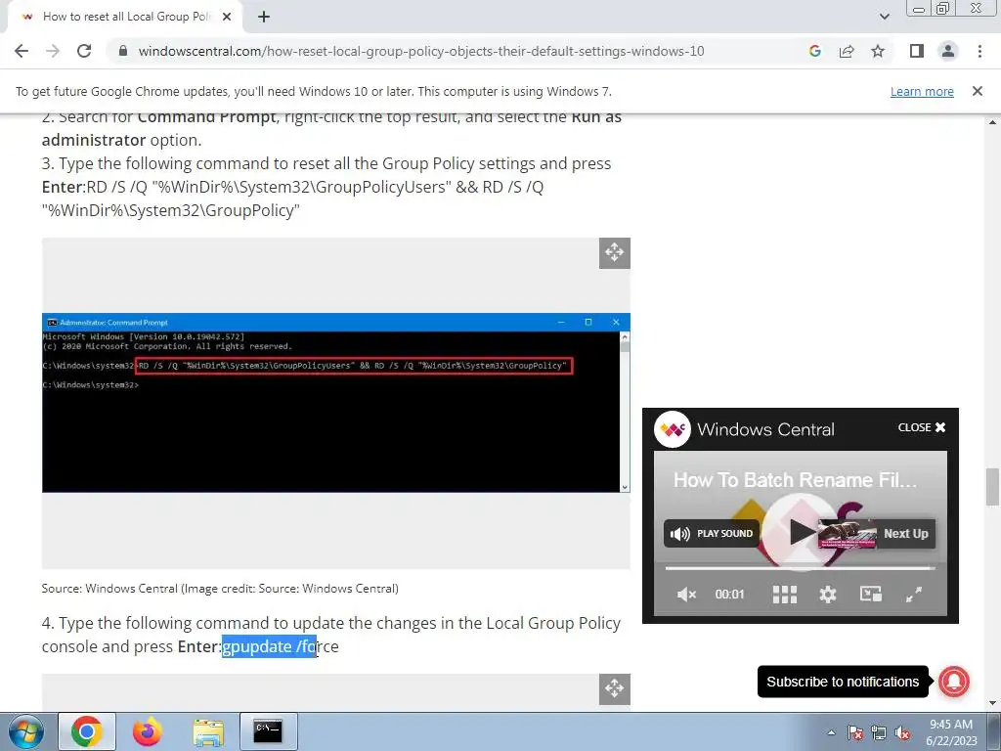Dismiss the Chrome update notification bar
Viewport: 1001px width, 751px height.
point(978,91)
